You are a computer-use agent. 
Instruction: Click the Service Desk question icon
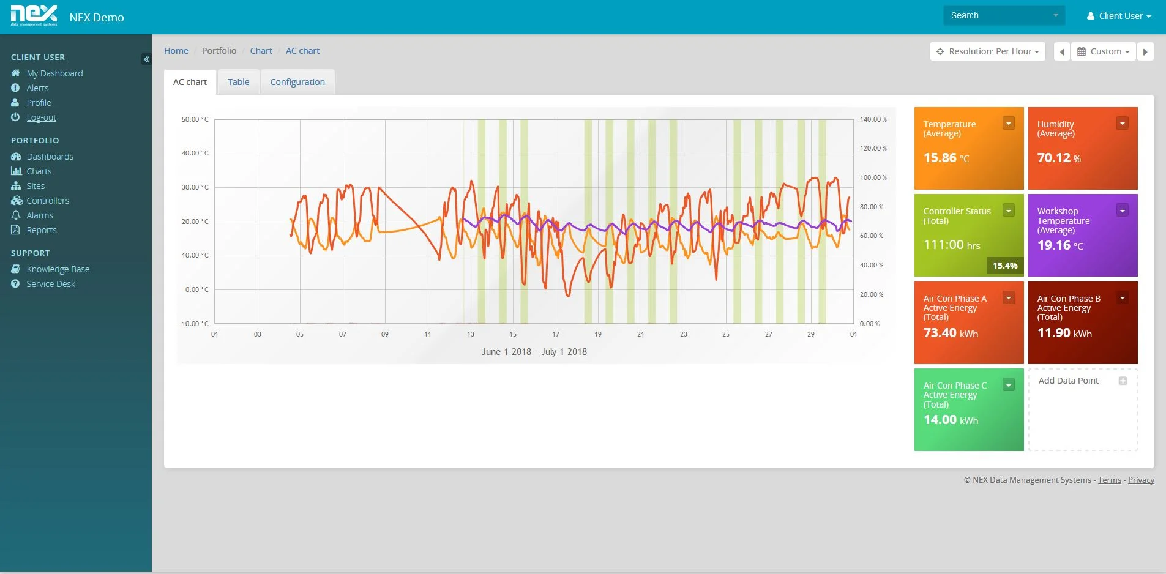[x=15, y=283]
